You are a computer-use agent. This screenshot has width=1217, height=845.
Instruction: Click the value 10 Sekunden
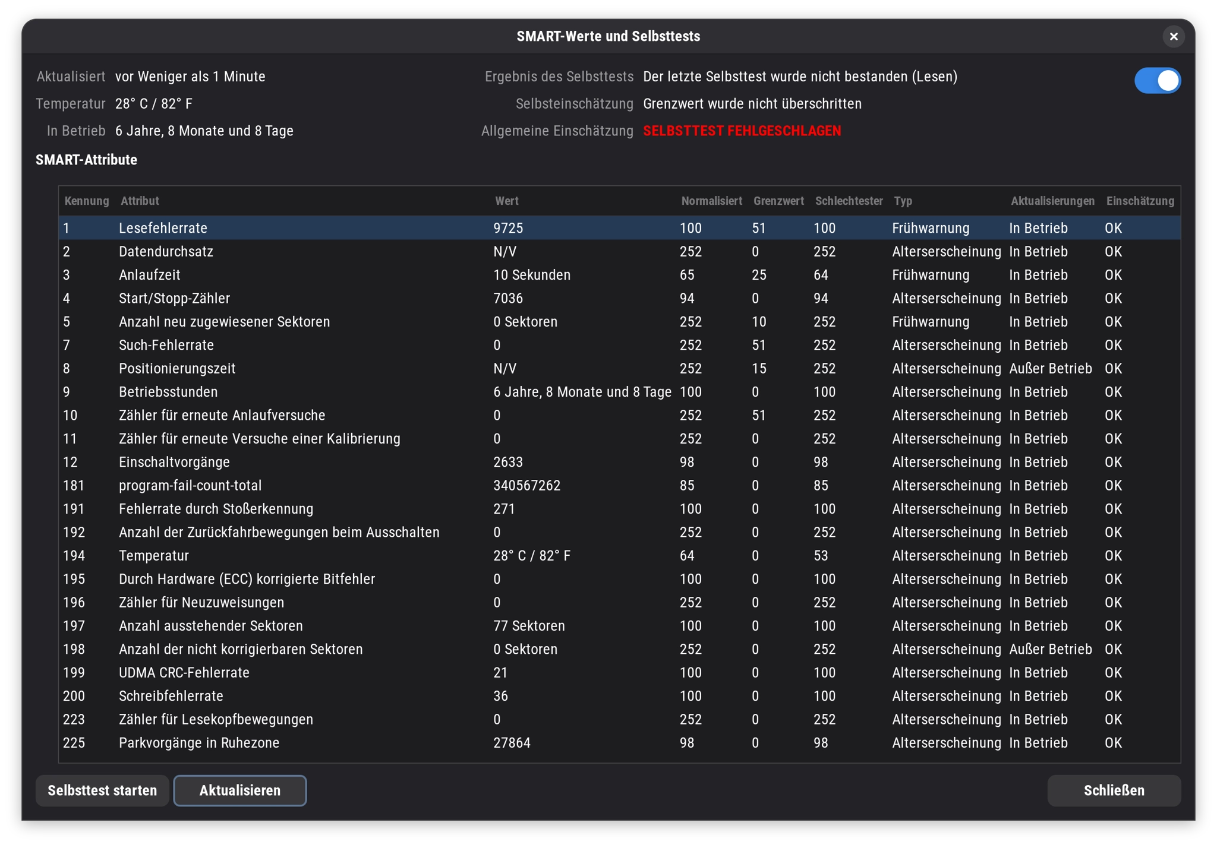tap(532, 275)
